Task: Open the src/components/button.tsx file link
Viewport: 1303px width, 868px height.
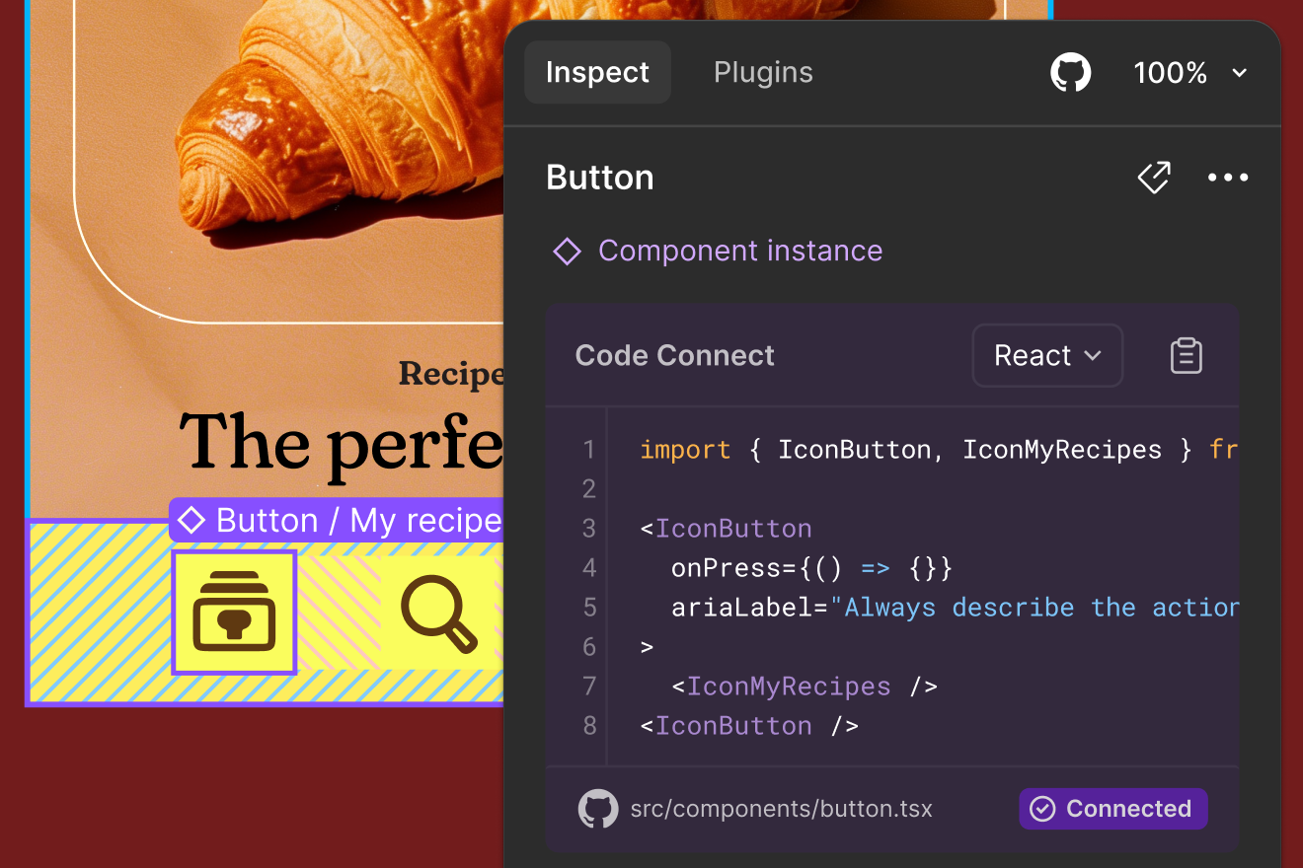Action: 781,808
